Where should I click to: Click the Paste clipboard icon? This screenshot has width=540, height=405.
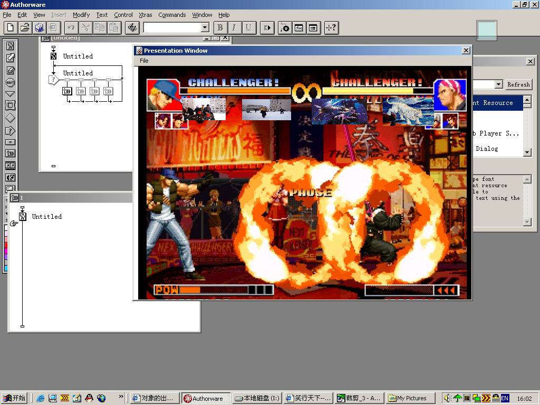point(114,27)
